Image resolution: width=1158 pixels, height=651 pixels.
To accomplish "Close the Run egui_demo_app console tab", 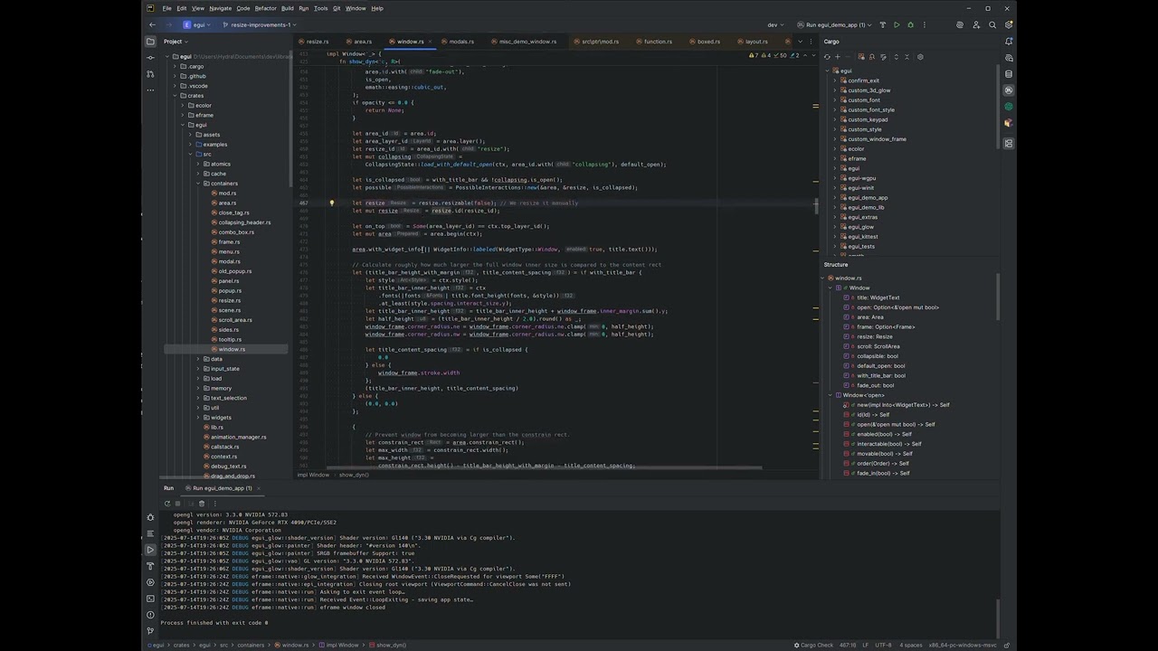I will (261, 488).
